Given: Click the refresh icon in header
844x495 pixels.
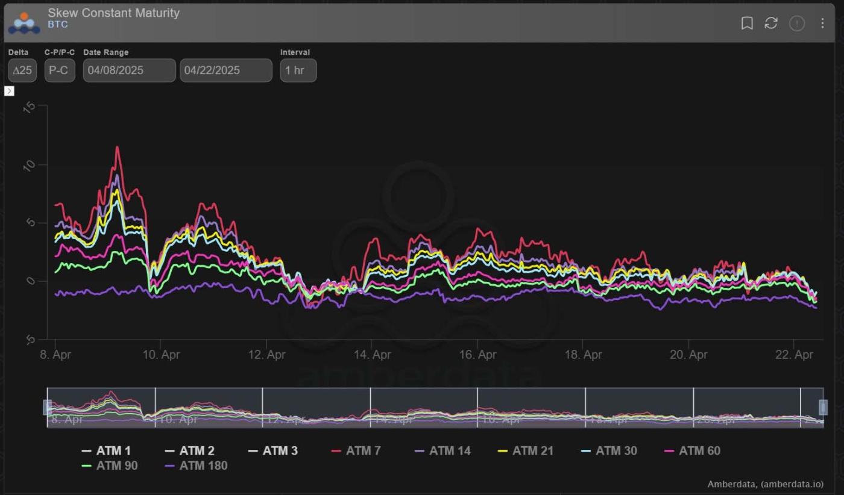Looking at the screenshot, I should pyautogui.click(x=771, y=23).
